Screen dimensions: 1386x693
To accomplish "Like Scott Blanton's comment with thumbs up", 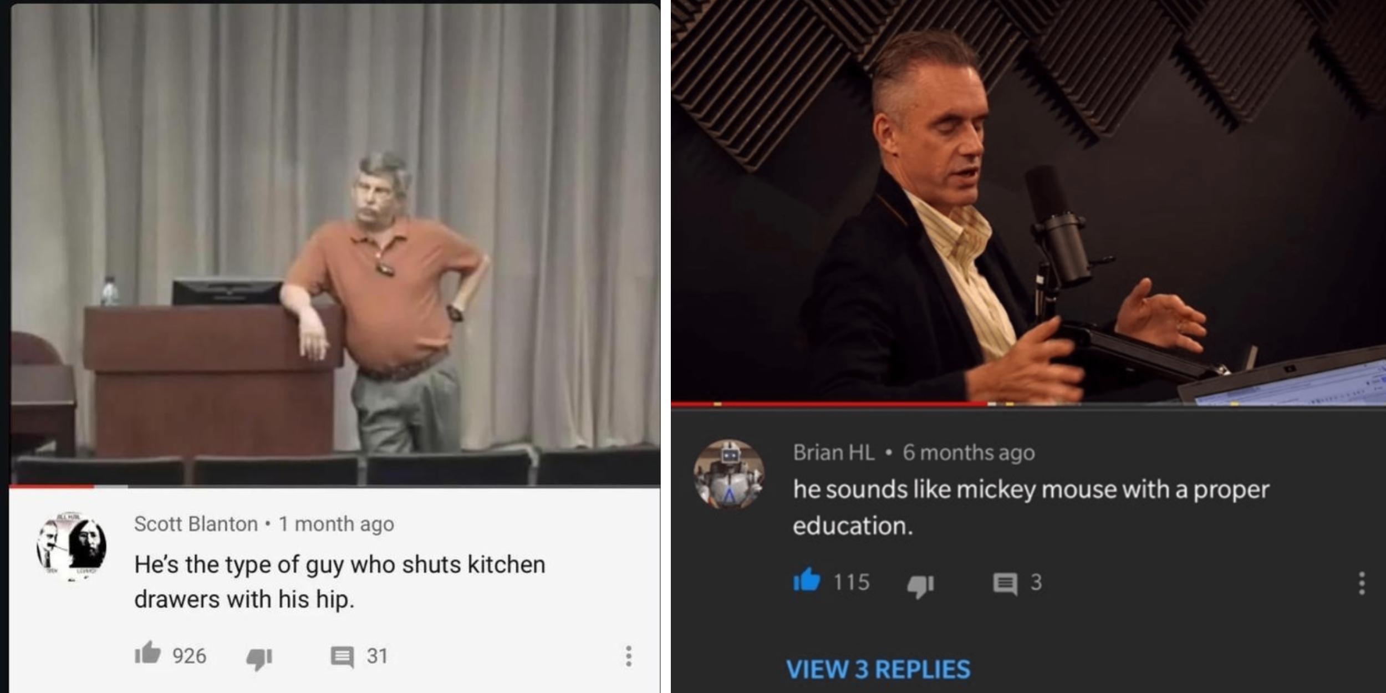I will 147,654.
